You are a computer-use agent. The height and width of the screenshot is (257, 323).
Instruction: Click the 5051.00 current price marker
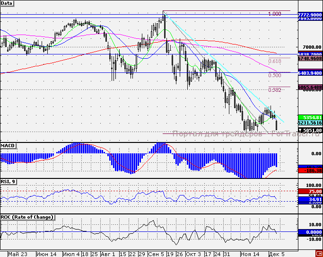[310, 131]
